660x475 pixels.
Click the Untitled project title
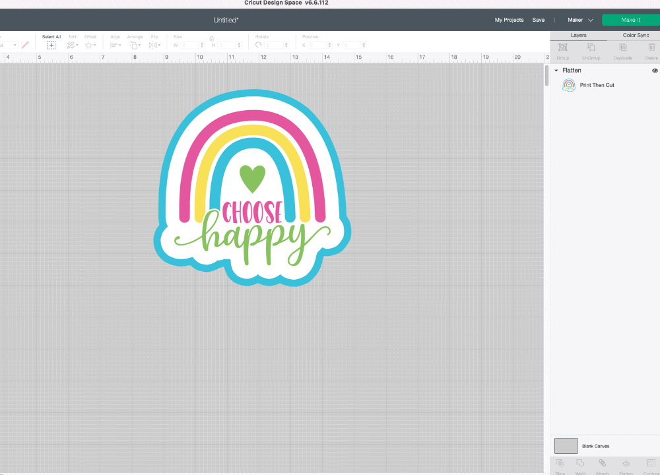click(226, 20)
